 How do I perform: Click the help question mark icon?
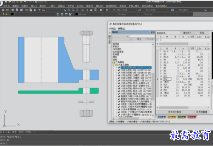coord(101,10)
